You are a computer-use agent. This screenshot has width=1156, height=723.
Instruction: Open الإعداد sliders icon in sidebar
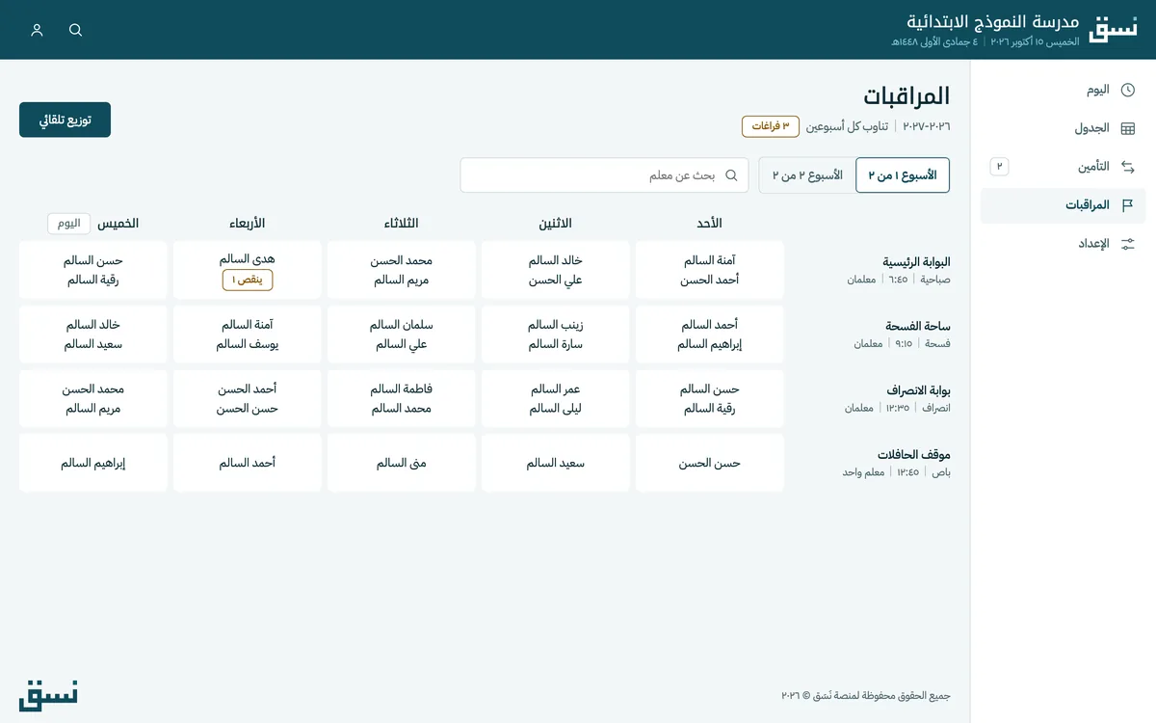pos(1128,244)
